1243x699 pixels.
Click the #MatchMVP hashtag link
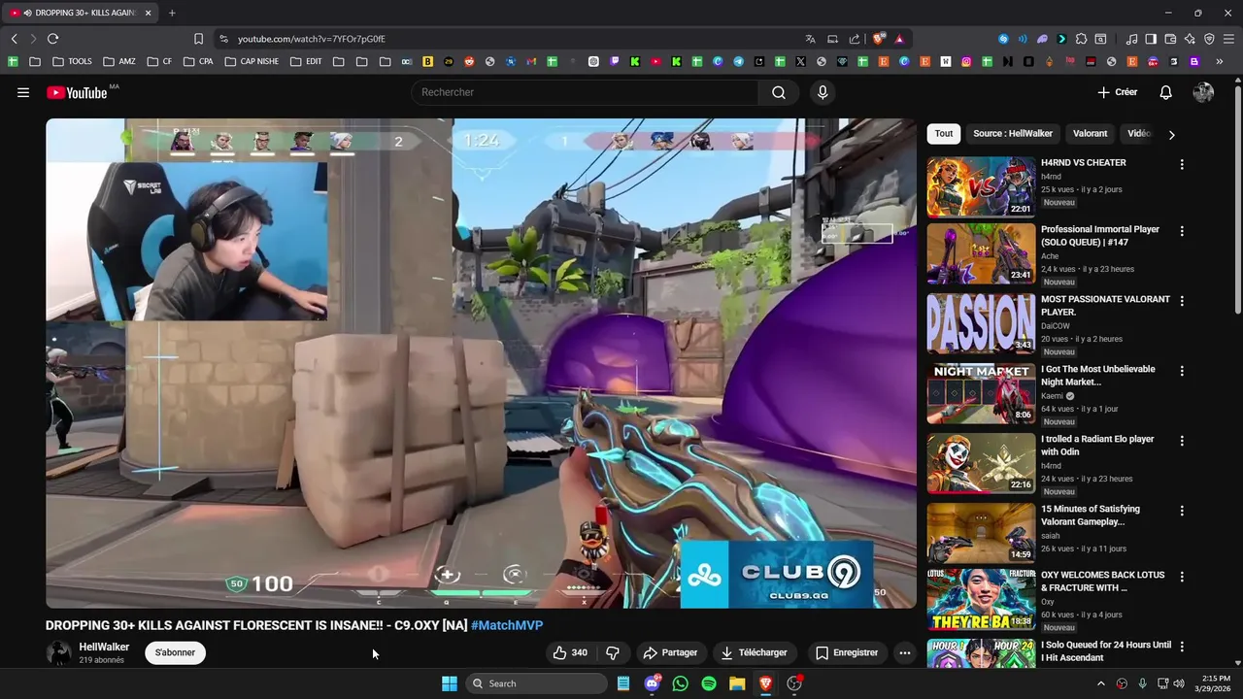[507, 625]
